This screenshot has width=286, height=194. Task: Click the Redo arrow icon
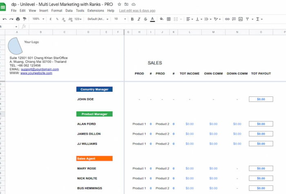pyautogui.click(x=11, y=19)
